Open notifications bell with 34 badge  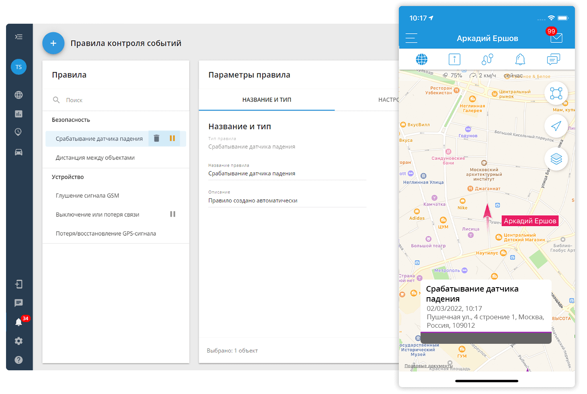coord(19,322)
